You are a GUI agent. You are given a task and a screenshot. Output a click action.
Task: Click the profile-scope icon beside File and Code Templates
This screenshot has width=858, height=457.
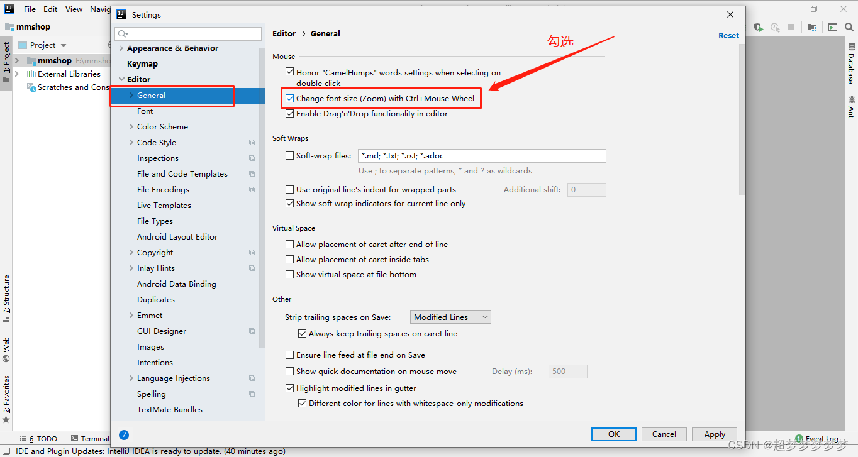coord(252,174)
